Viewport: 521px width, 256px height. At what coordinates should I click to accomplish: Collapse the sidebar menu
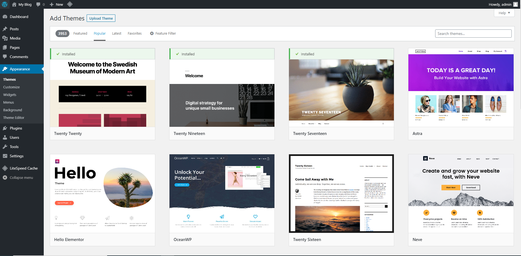[x=21, y=177]
